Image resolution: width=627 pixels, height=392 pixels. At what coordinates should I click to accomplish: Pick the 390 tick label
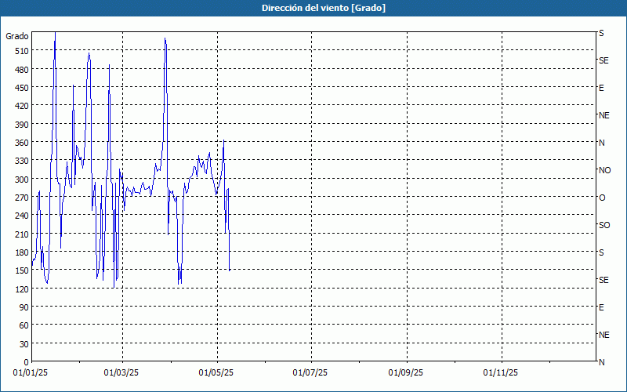pos(22,125)
